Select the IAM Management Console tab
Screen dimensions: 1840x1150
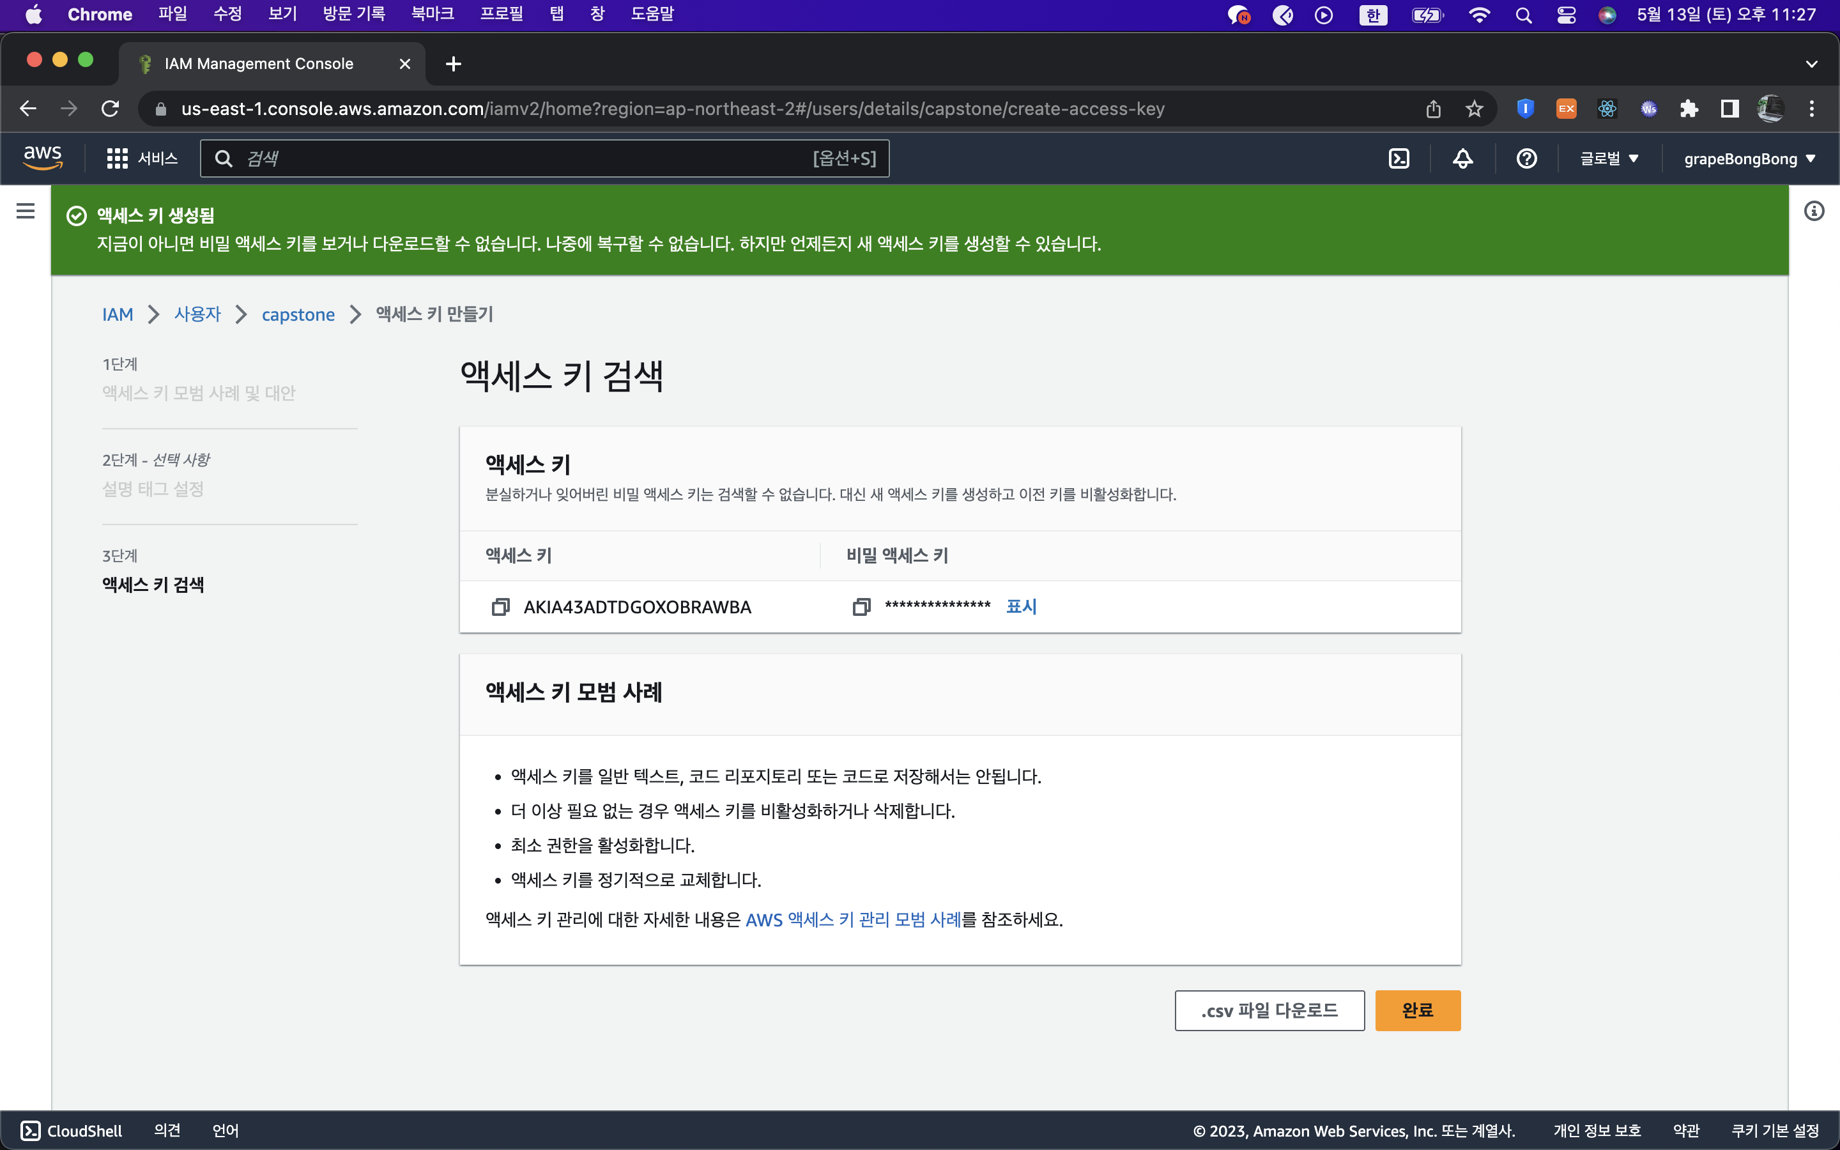[259, 64]
